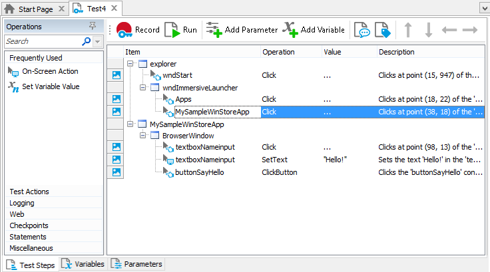This screenshot has height=272, width=490.
Task: Click the speech bubble comment icon
Action: [x=362, y=30]
